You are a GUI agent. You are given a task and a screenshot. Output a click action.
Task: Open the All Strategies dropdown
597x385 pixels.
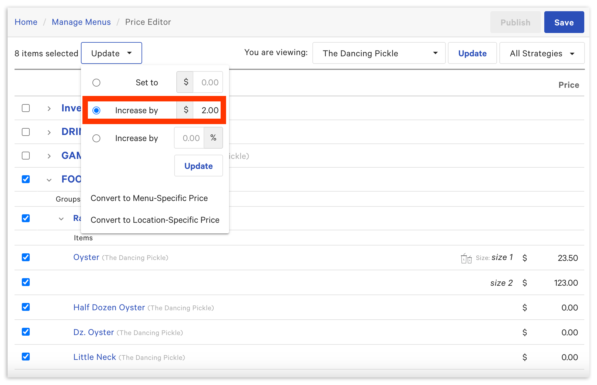(542, 53)
